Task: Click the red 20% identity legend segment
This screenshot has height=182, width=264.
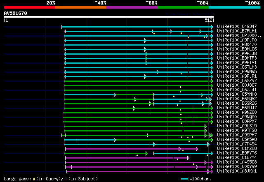Action: [30, 7]
